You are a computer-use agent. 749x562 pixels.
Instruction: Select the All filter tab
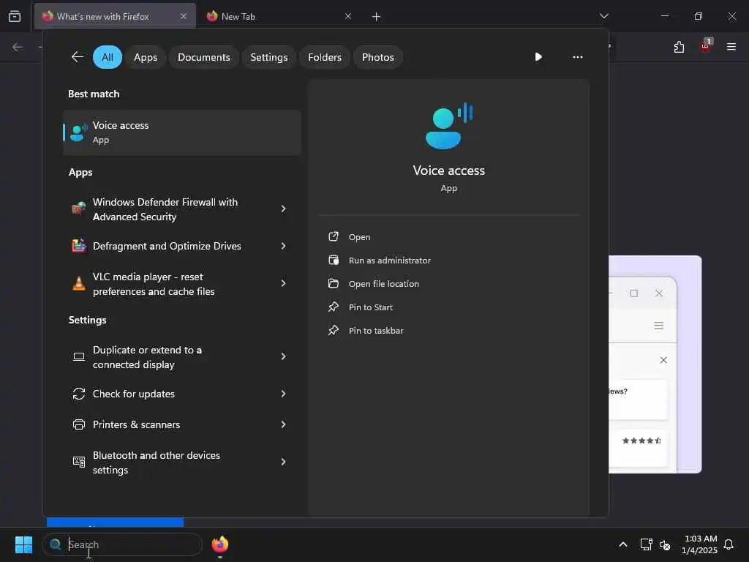point(108,57)
